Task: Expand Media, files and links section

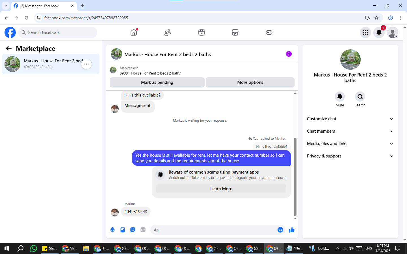Action: click(x=350, y=144)
